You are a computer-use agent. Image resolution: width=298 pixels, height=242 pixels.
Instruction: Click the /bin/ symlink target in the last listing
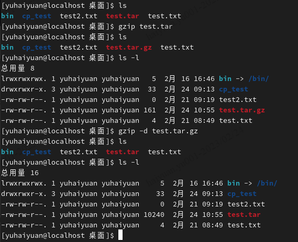coord(267,183)
